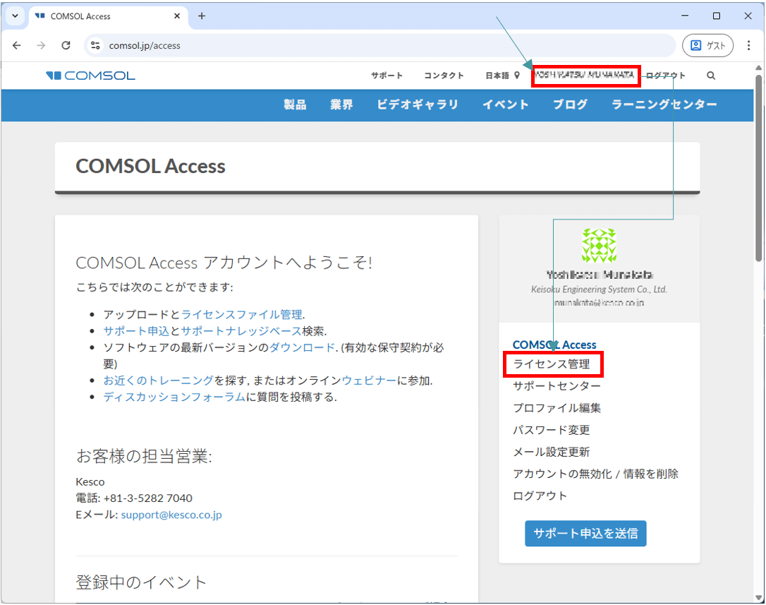Image resolution: width=766 pixels, height=605 pixels.
Task: Click the green user avatar image
Action: tap(599, 245)
